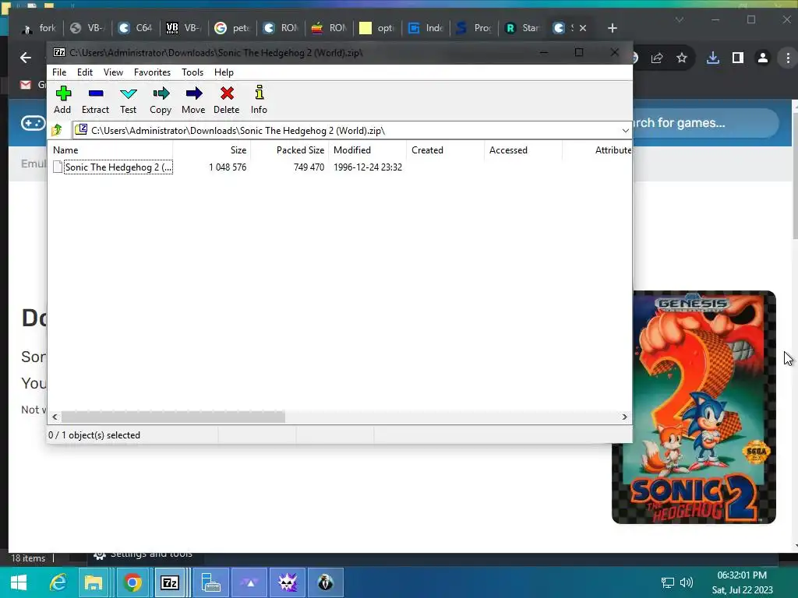Click the red Delete icon
The width and height of the screenshot is (798, 598).
coord(227,100)
